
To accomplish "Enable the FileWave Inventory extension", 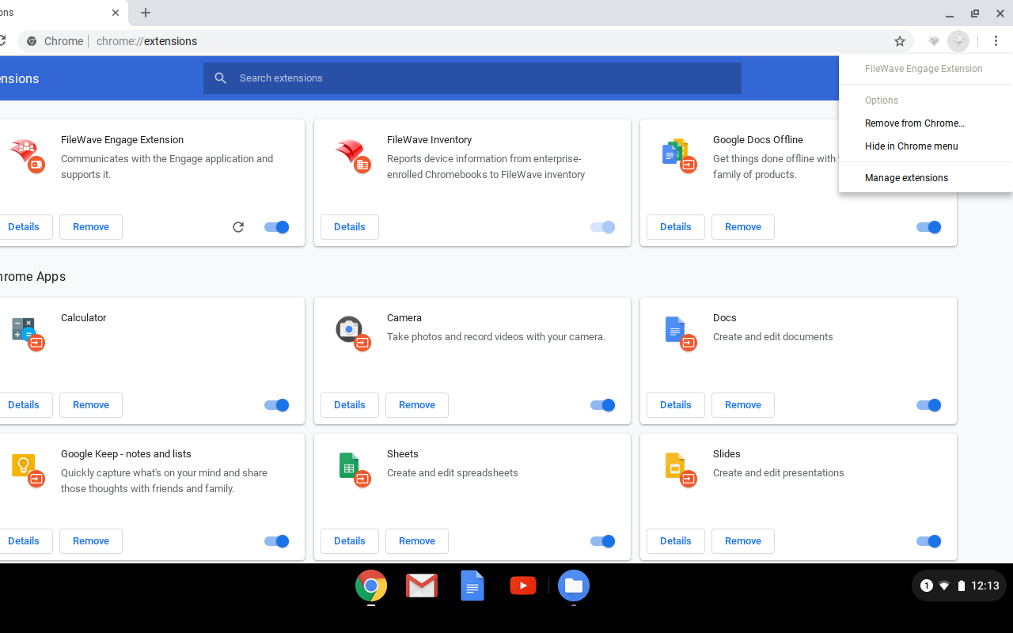I will 602,227.
